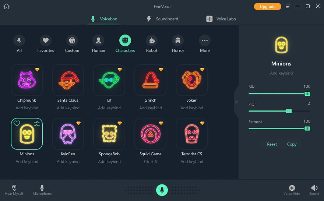Collapse the settings side panel arrow
This screenshot has height=201, width=324.
point(236,102)
